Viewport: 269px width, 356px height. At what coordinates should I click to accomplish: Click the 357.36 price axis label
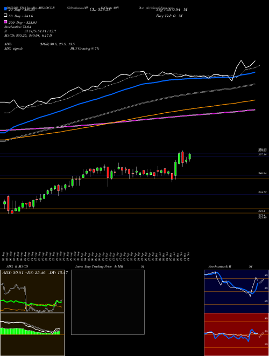[x=263, y=154]
